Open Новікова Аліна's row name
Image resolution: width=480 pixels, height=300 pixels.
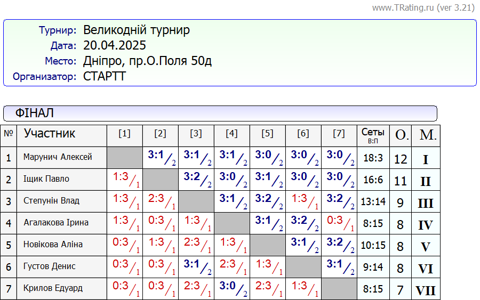click(53, 245)
